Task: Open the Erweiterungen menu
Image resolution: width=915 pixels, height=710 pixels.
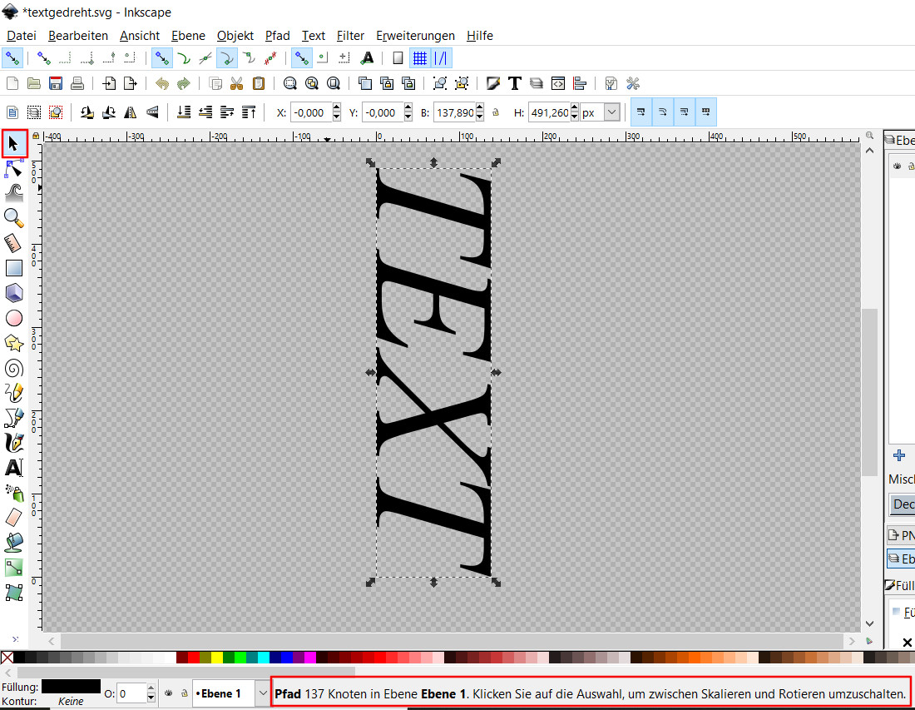Action: point(415,36)
